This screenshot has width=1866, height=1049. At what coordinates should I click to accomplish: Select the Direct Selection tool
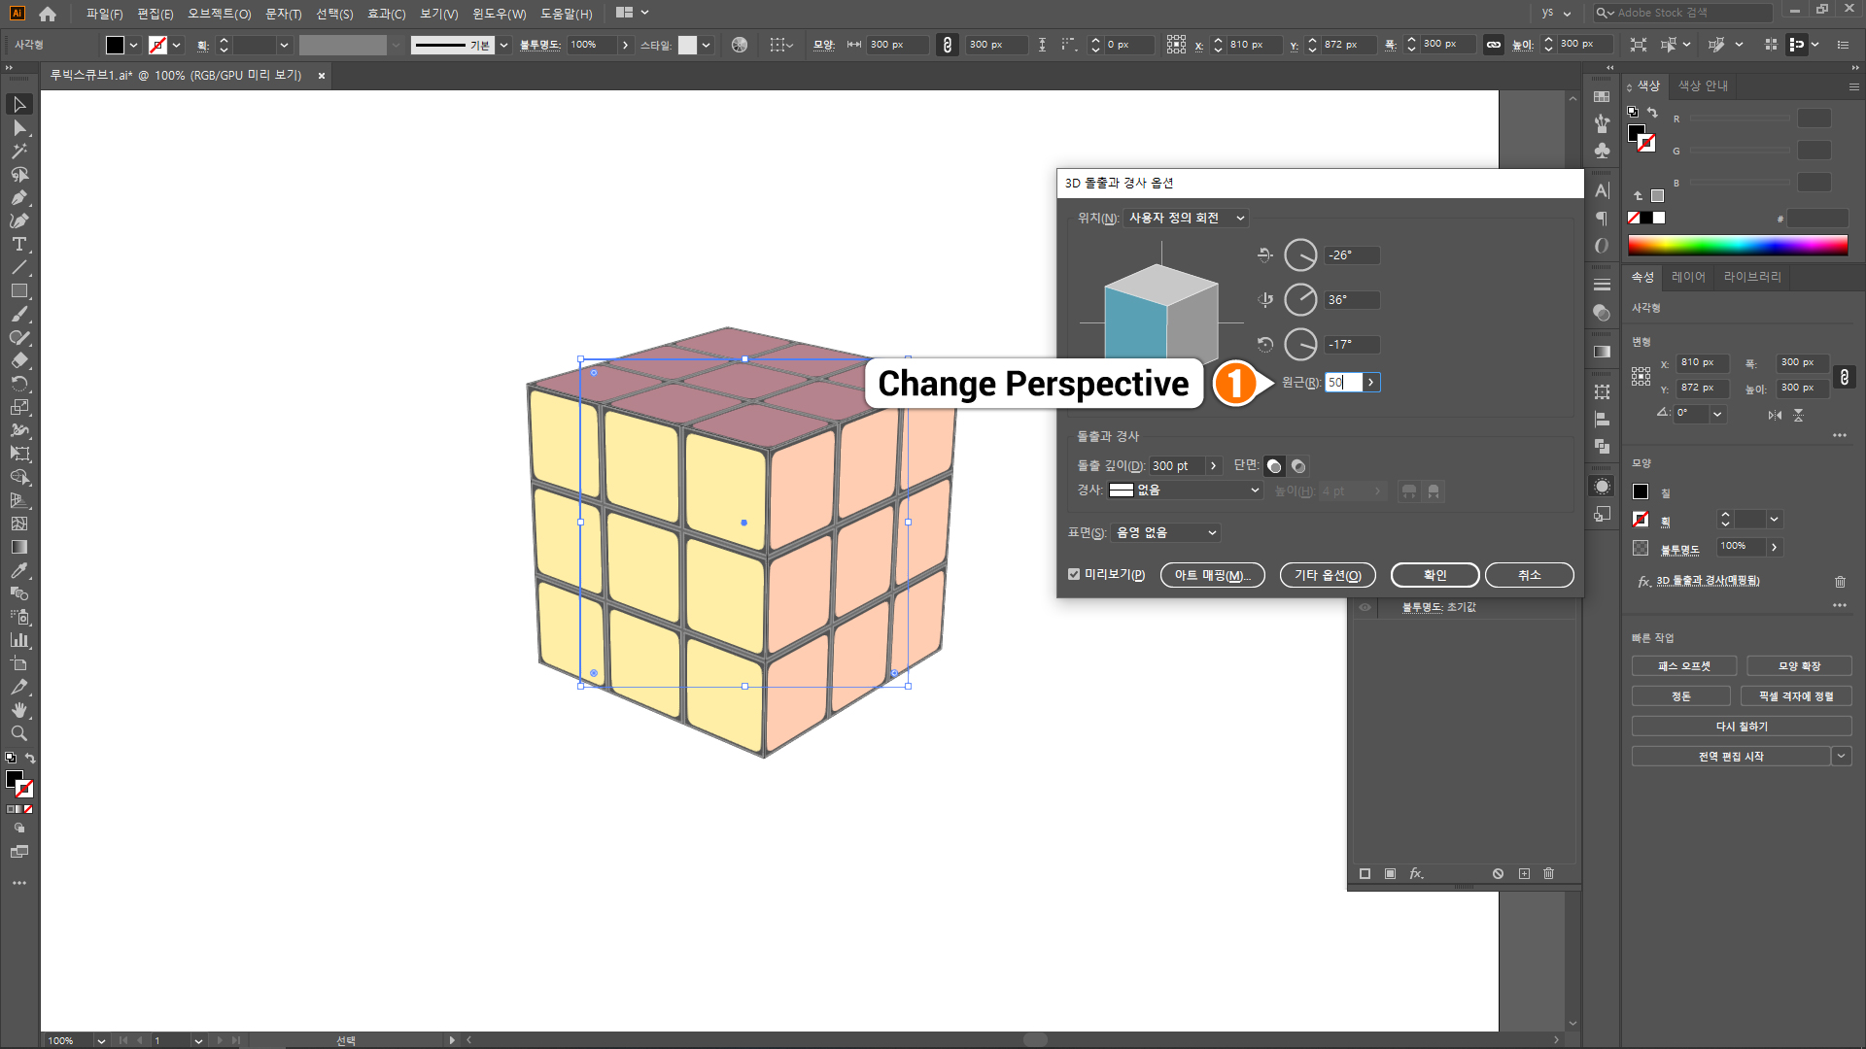18,128
